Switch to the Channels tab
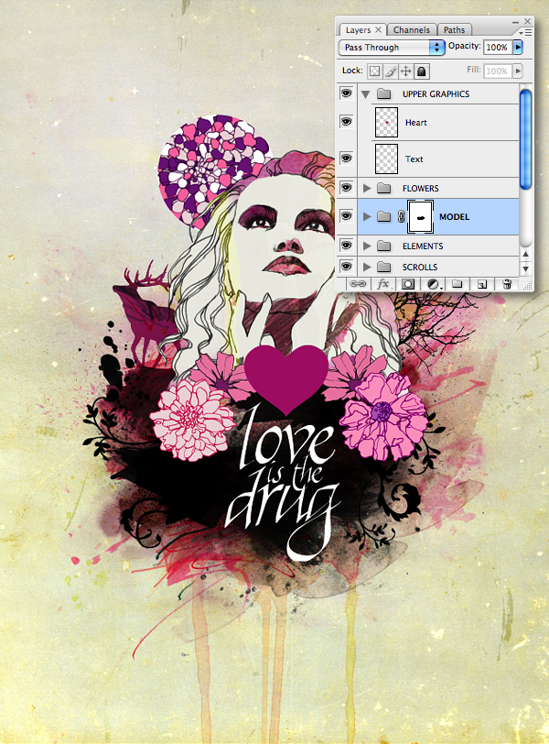The width and height of the screenshot is (549, 744). pos(412,30)
